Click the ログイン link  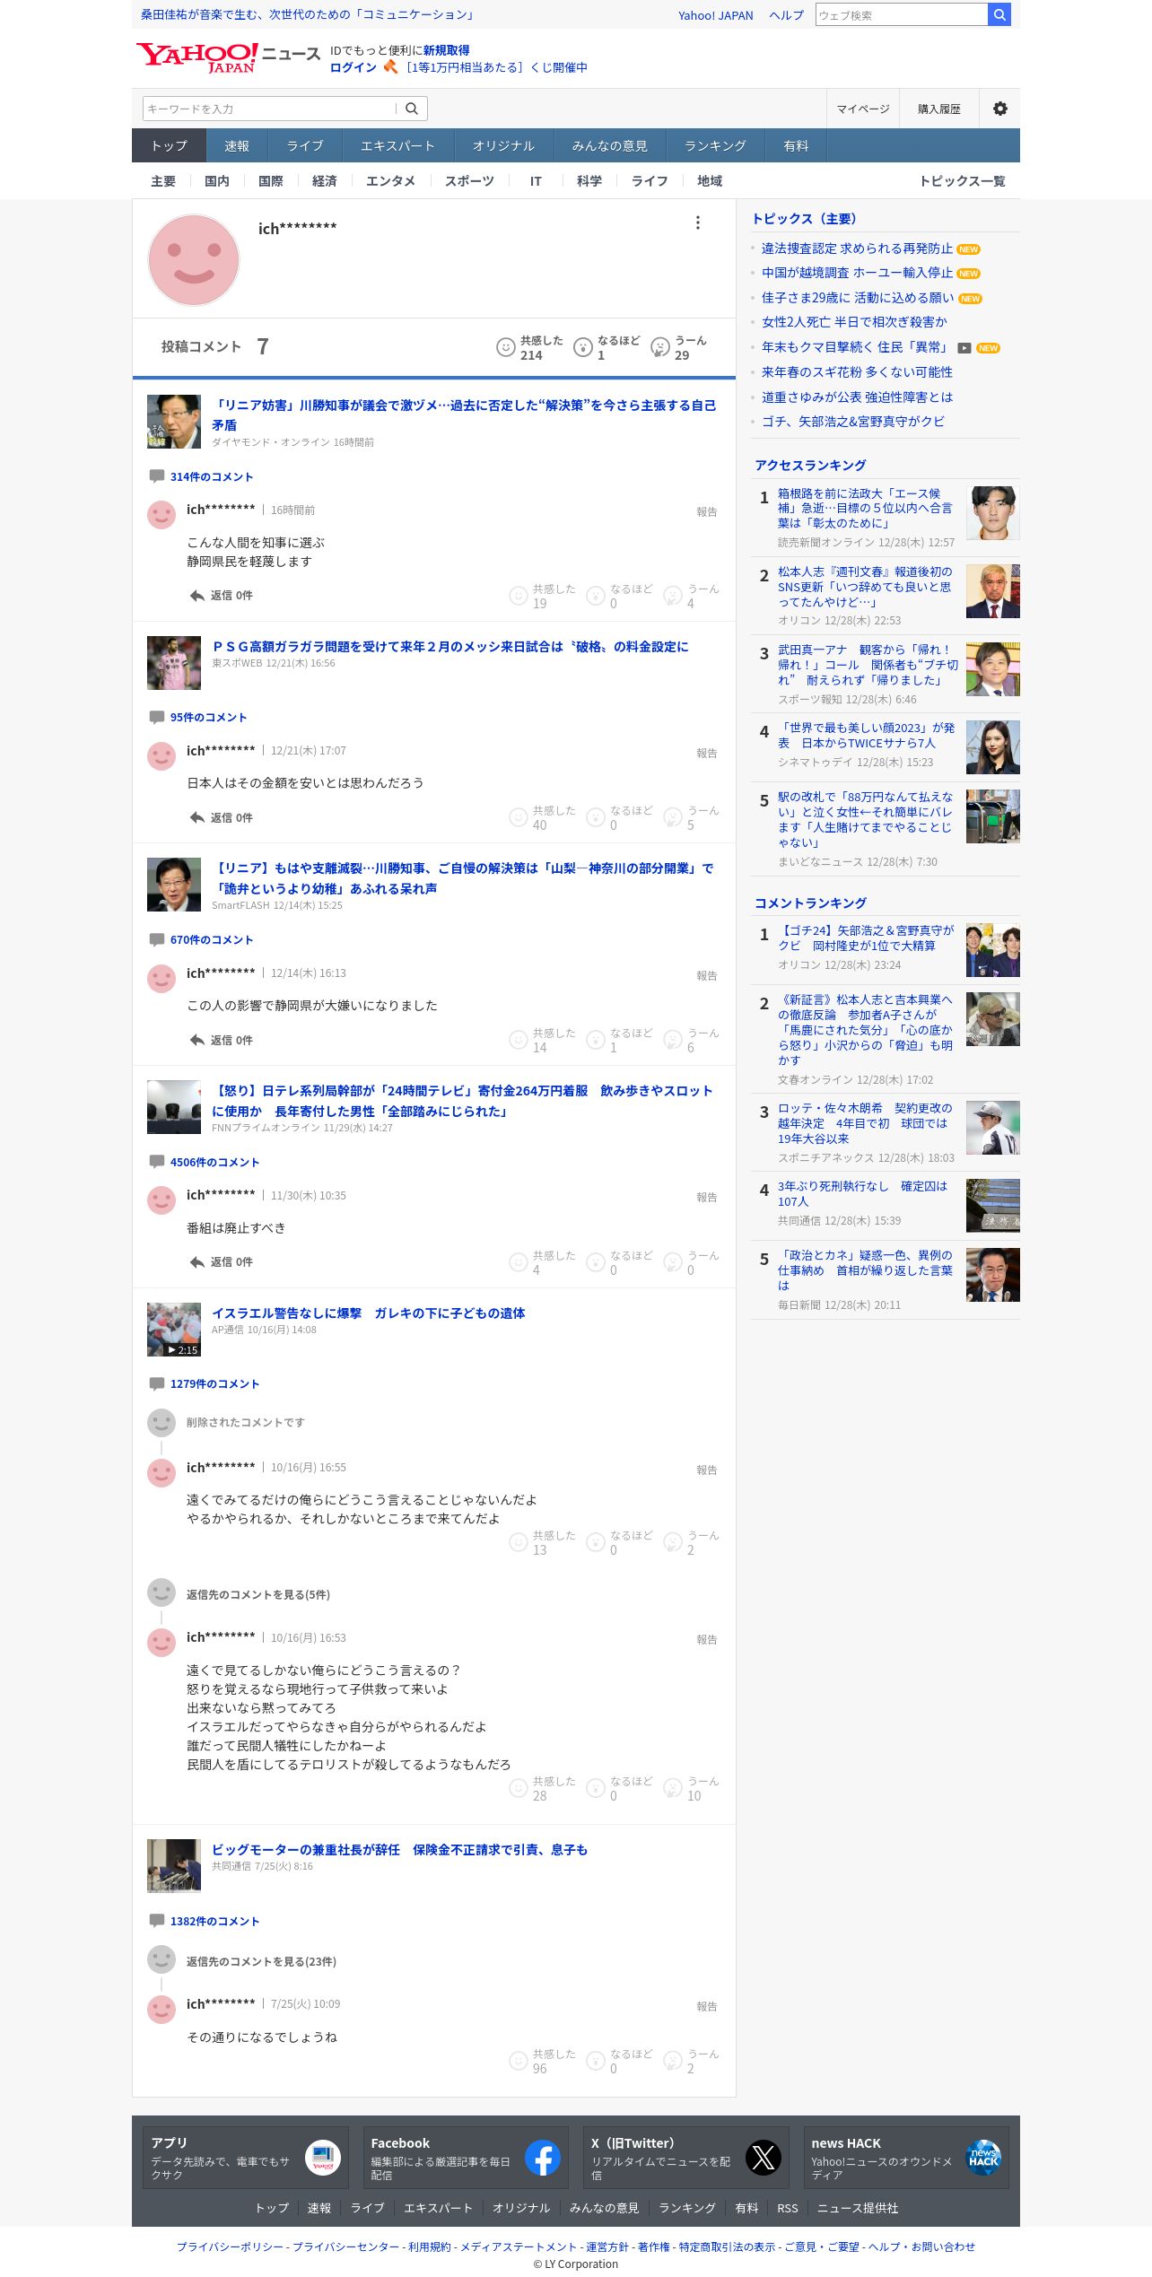[353, 67]
